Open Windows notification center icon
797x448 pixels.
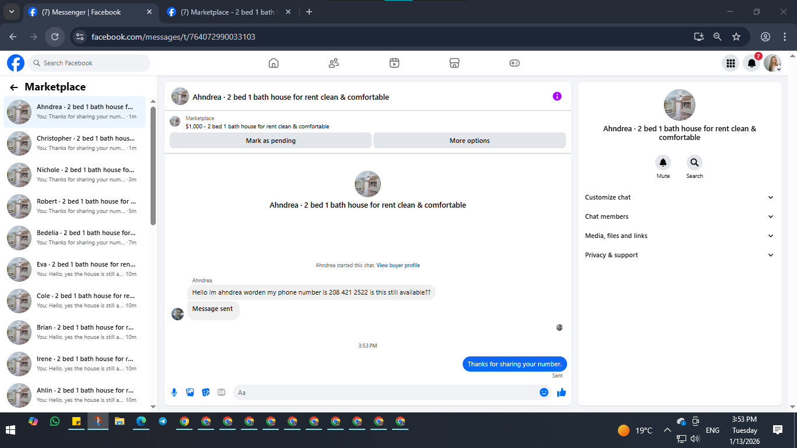coord(778,430)
